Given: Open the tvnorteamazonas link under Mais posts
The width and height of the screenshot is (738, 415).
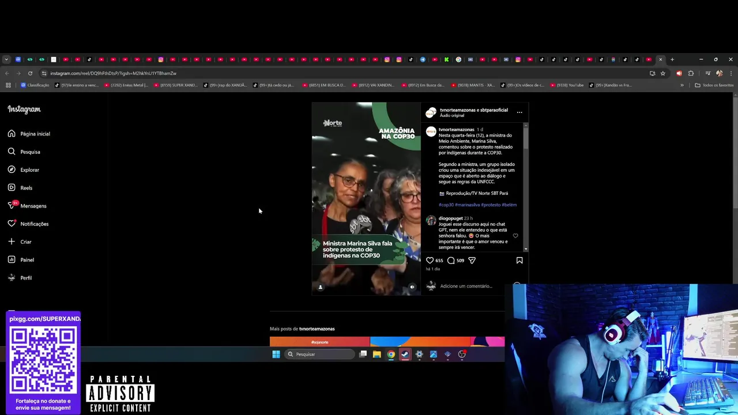Looking at the screenshot, I should (317, 329).
